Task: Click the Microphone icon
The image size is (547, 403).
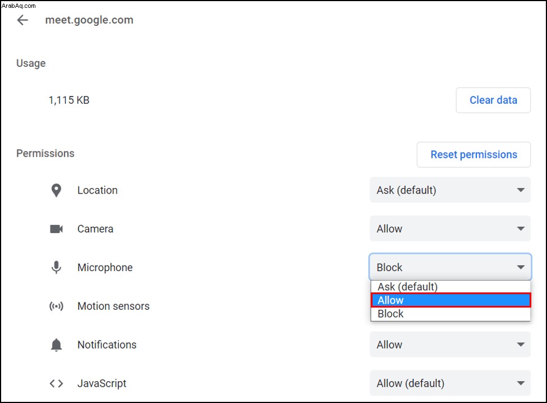Action: [56, 267]
